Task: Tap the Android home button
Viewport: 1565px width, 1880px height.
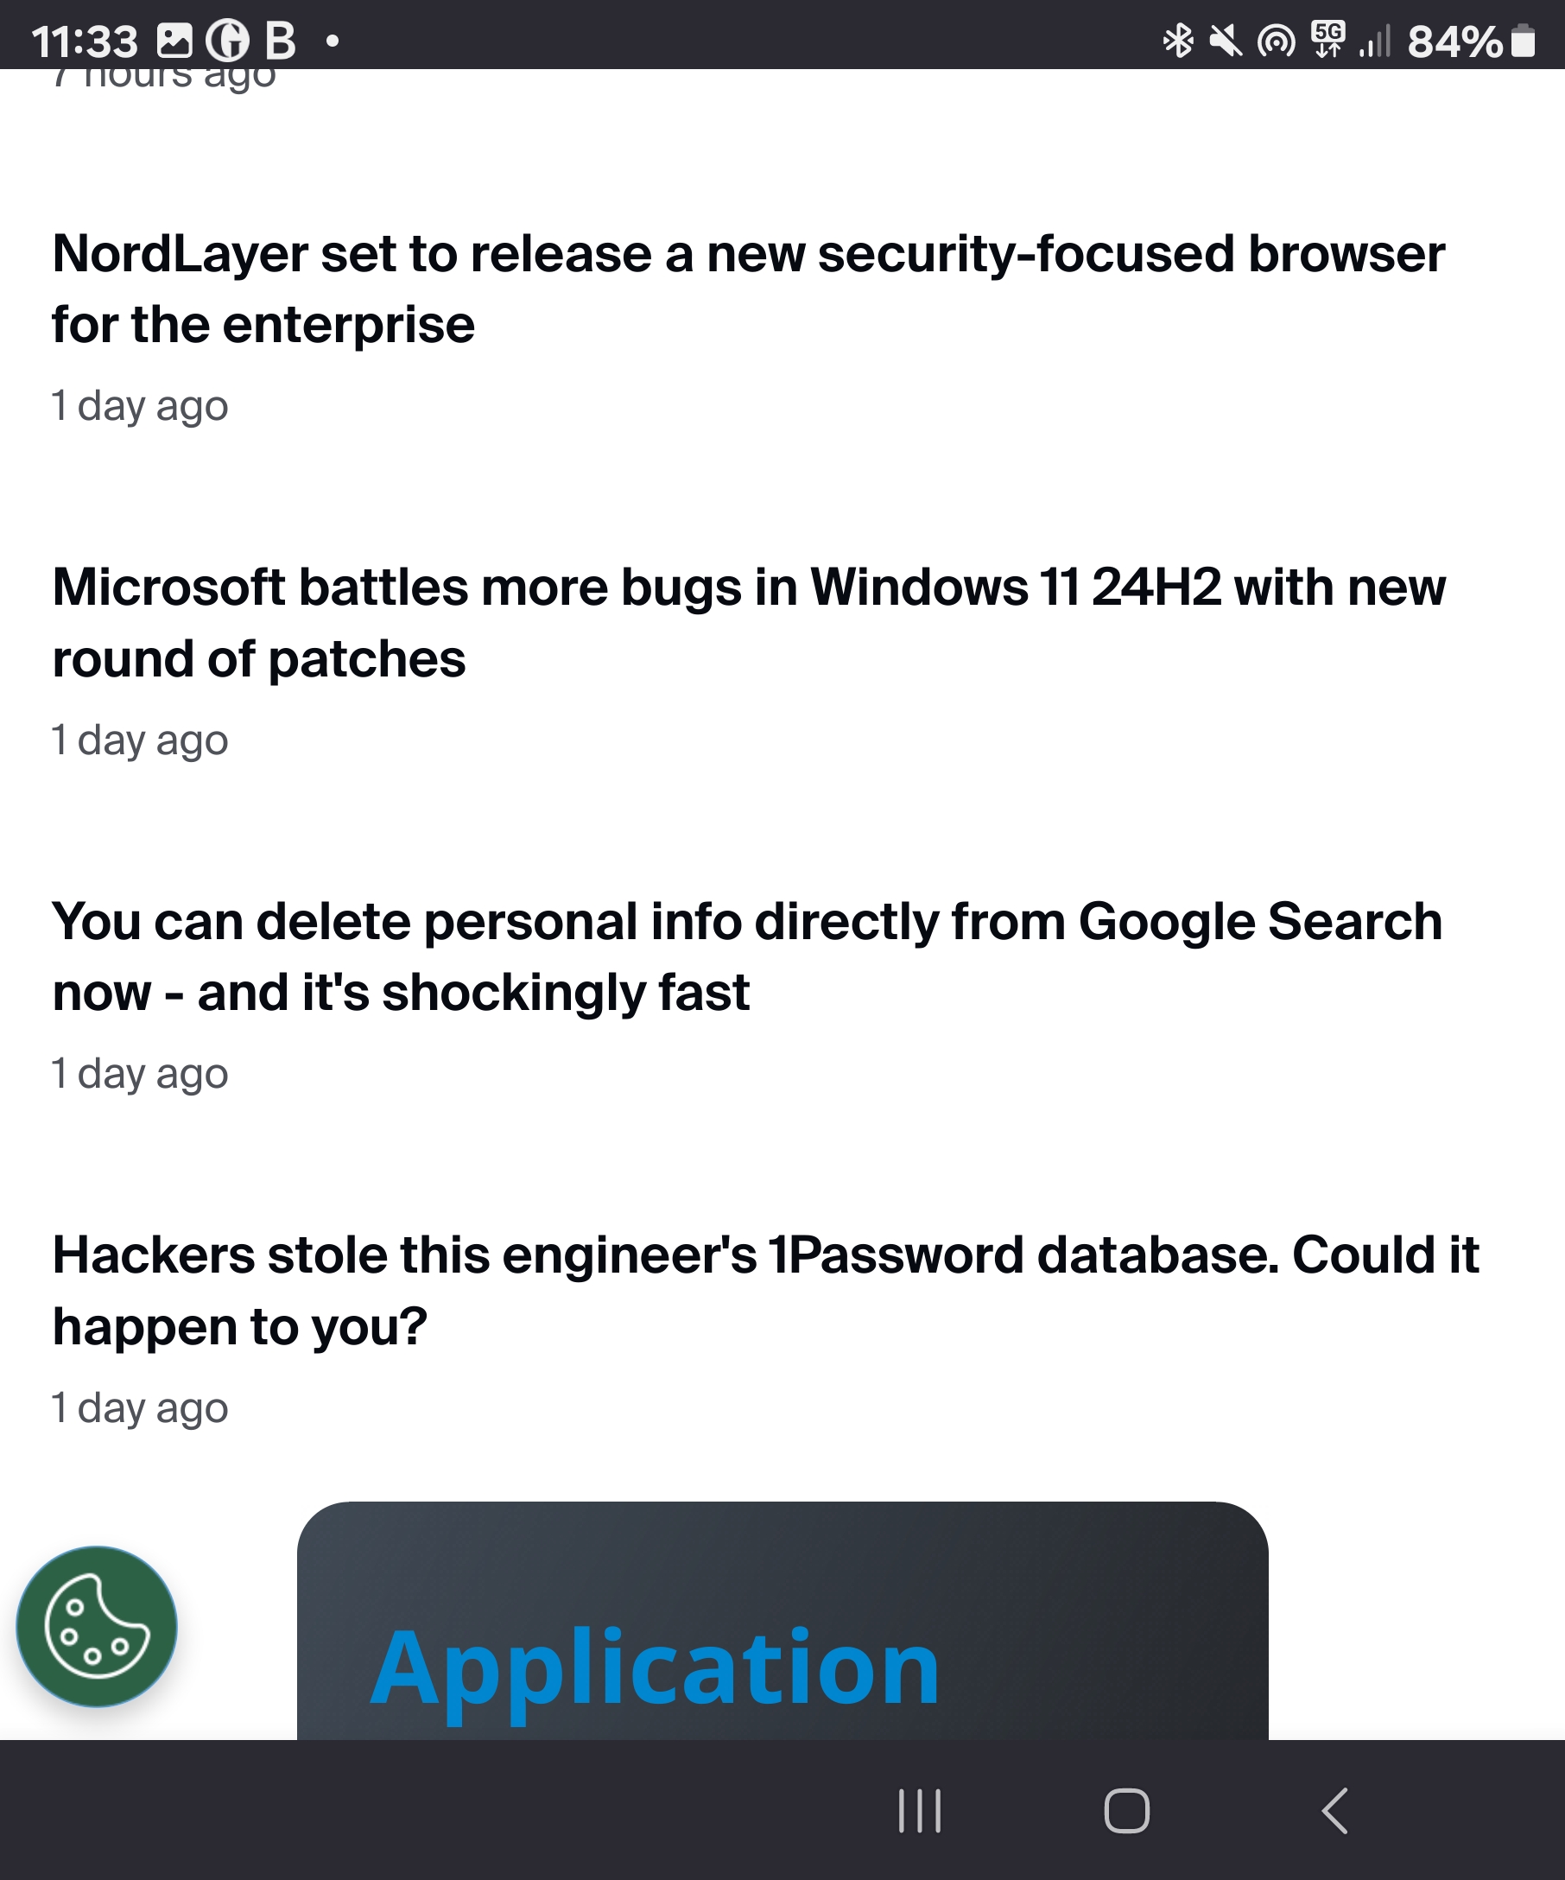Action: 1126,1811
